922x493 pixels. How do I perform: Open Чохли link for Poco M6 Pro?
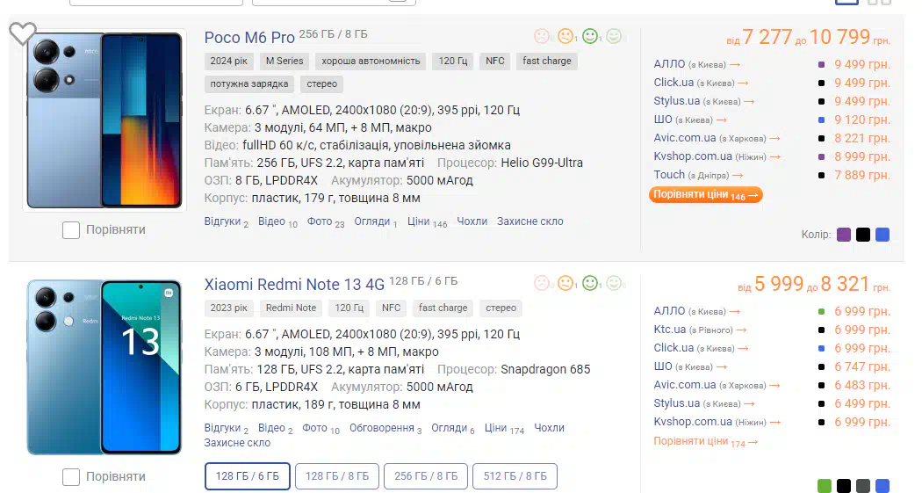[472, 221]
